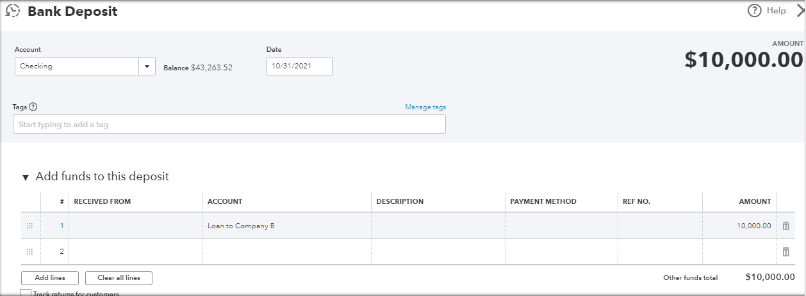Screen dimensions: 806x296
Task: Collapse Add funds to this deposit section
Action: 26,178
